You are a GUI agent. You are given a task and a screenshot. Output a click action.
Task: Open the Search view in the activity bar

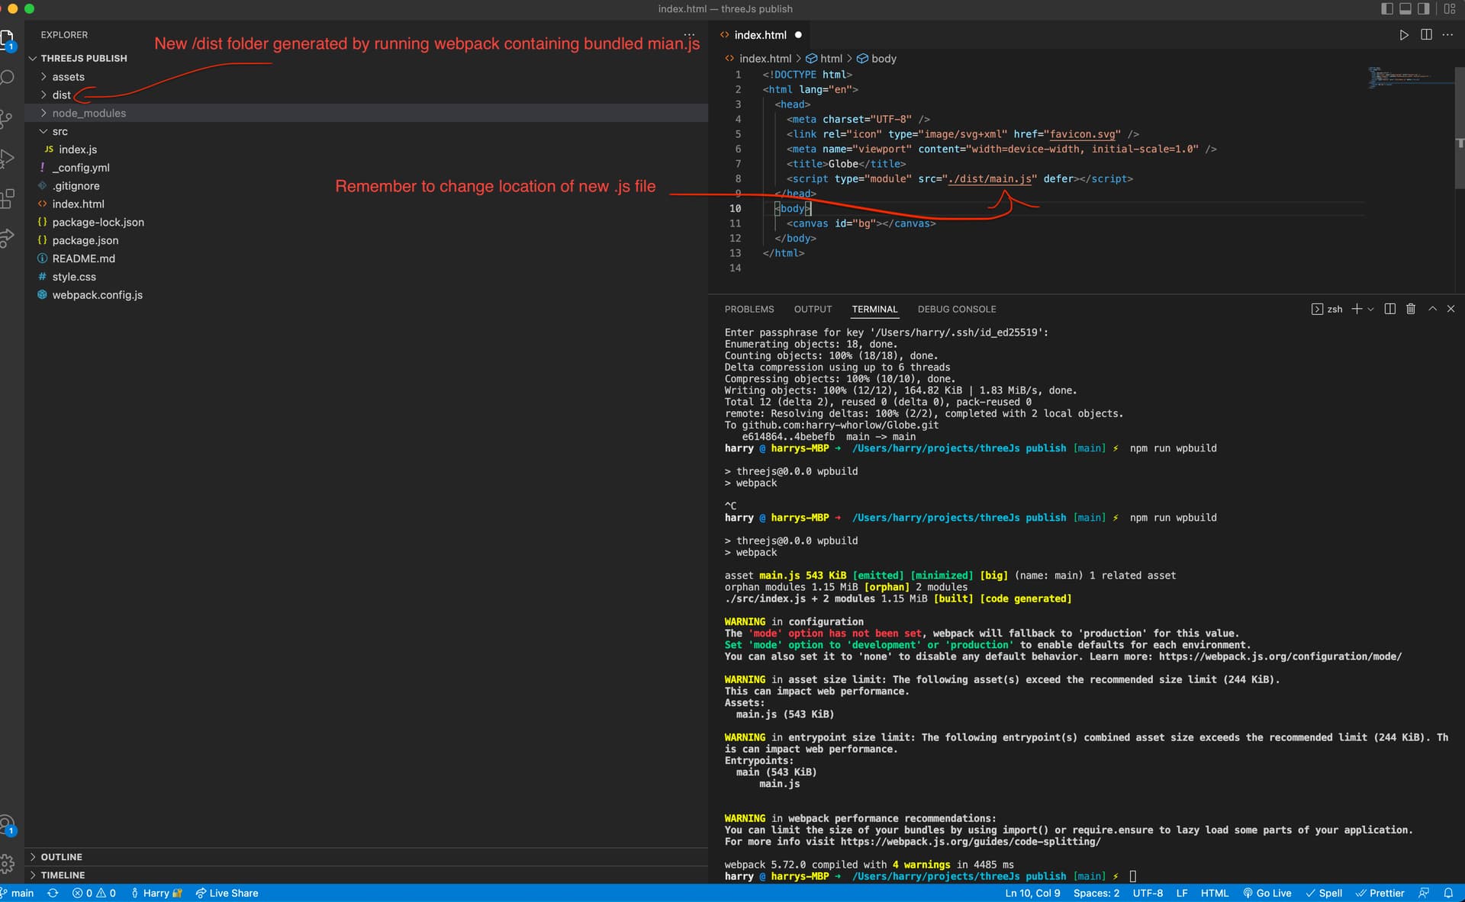(x=8, y=78)
